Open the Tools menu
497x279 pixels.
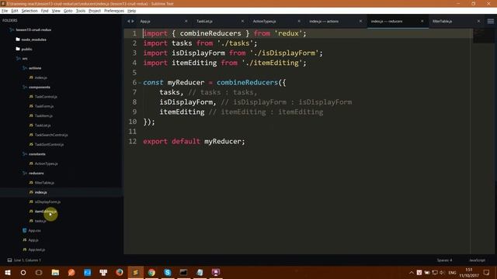81,11
